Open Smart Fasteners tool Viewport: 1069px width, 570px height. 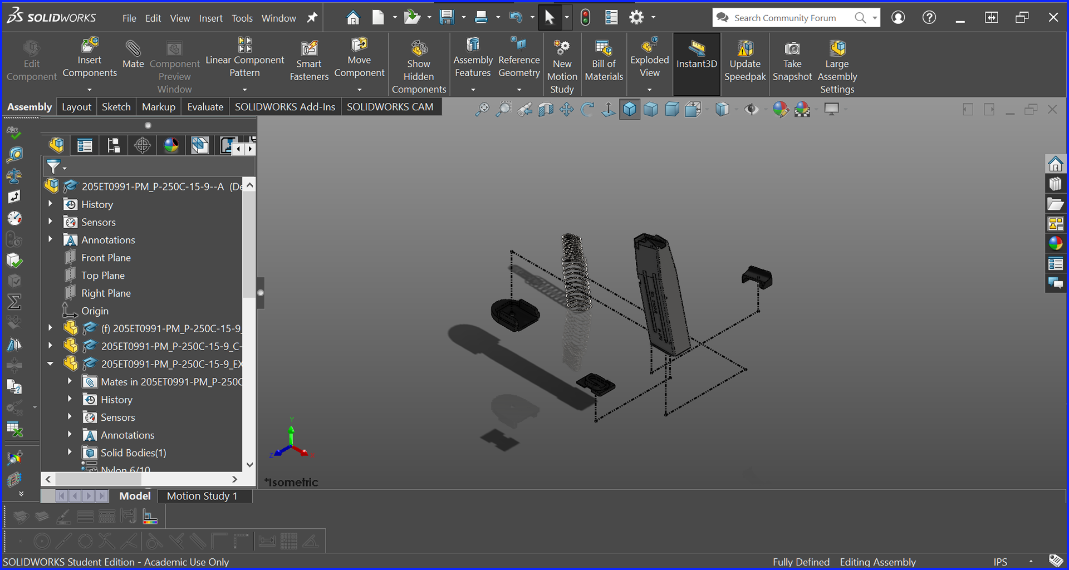tap(309, 60)
